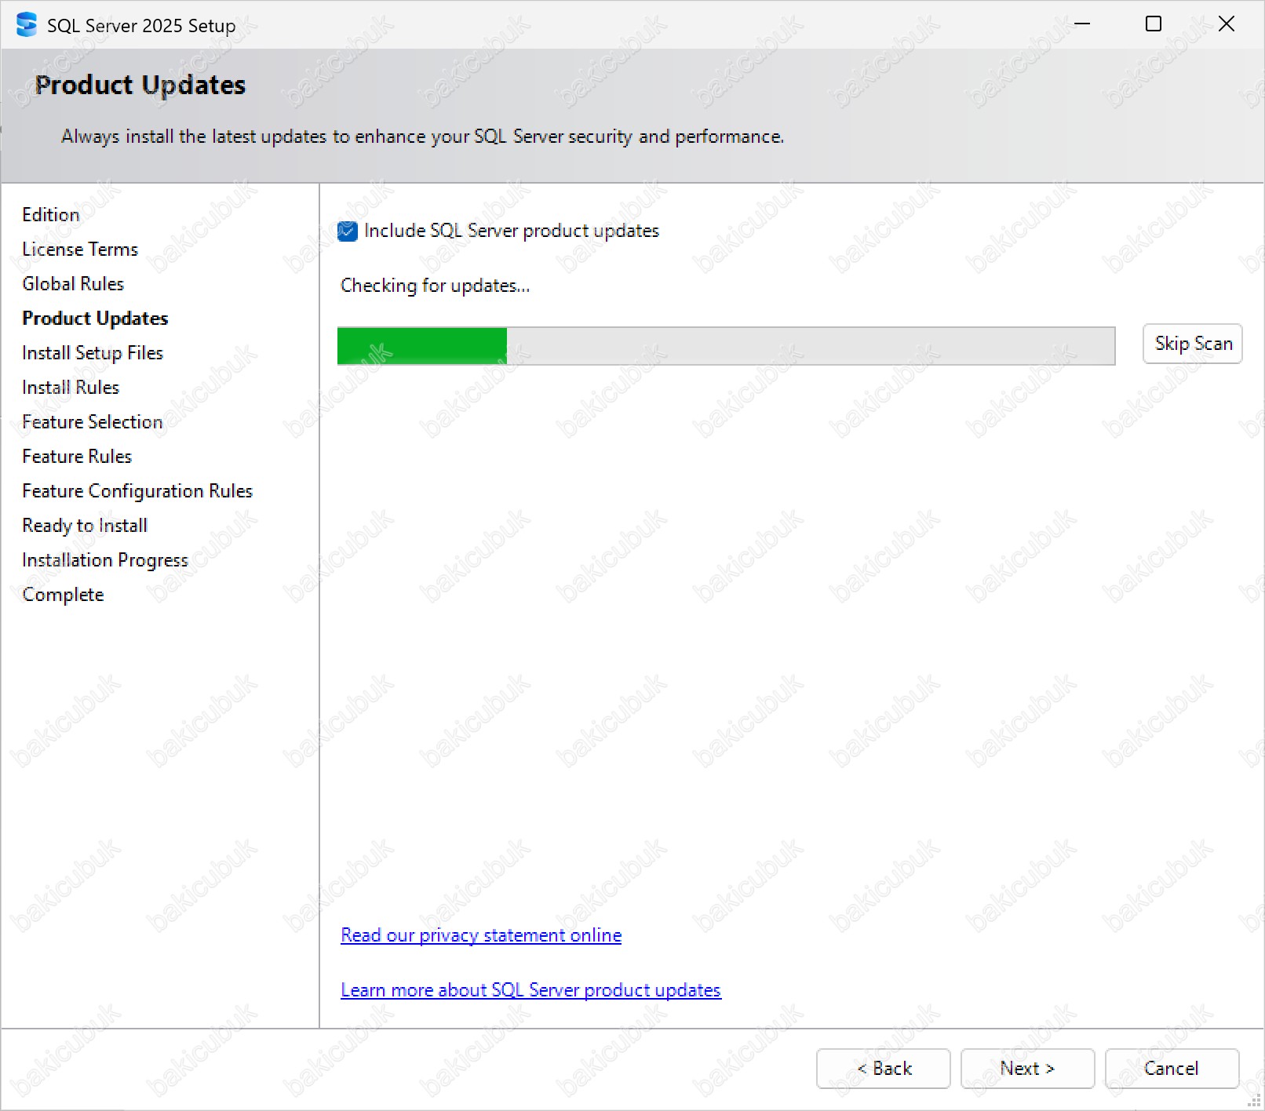Click the window resize grip corner
This screenshot has height=1111, width=1265.
(x=1254, y=1101)
